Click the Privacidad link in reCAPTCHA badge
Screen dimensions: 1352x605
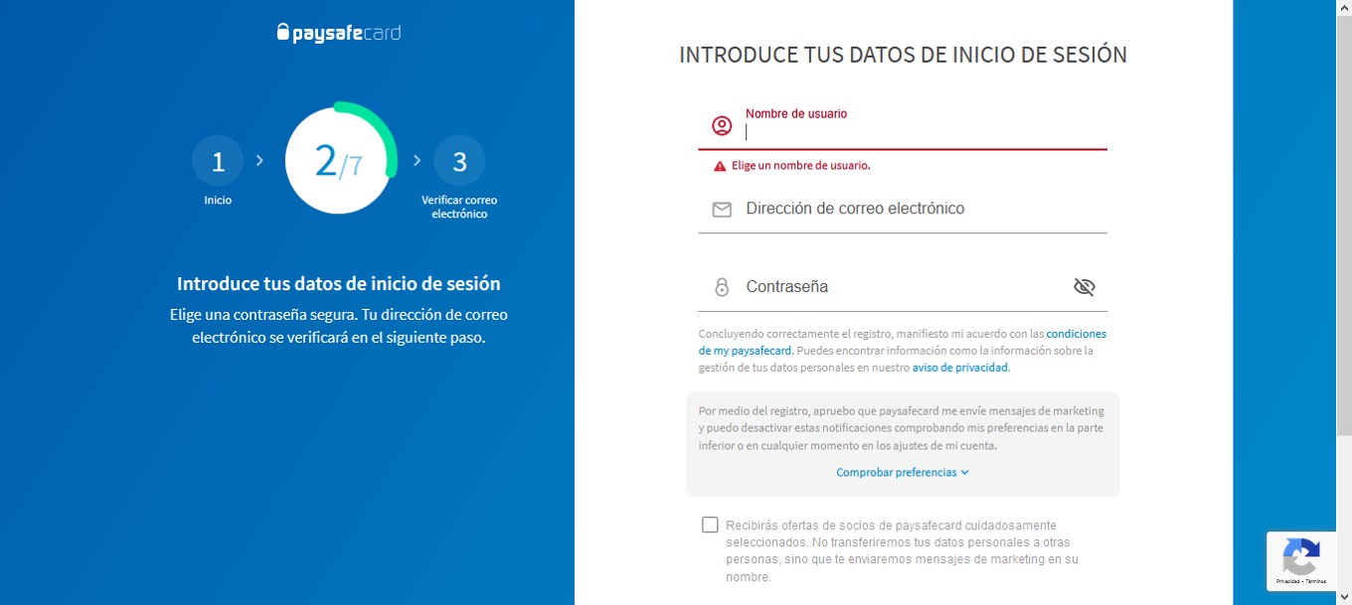pyautogui.click(x=1288, y=581)
